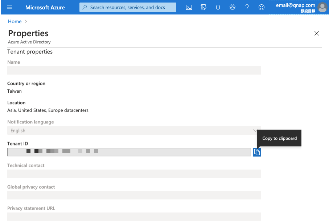Image resolution: width=329 pixels, height=223 pixels.
Task: Go to Home via the breadcrumb
Action: (x=15, y=21)
